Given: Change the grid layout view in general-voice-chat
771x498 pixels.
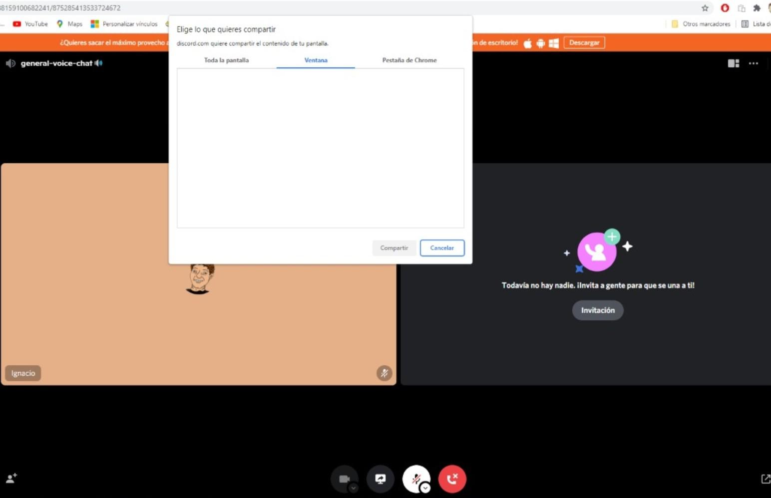Looking at the screenshot, I should tap(733, 63).
